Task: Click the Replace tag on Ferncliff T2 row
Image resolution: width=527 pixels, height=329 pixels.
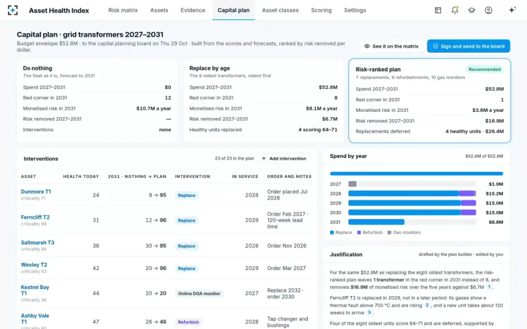Action: [x=187, y=221]
